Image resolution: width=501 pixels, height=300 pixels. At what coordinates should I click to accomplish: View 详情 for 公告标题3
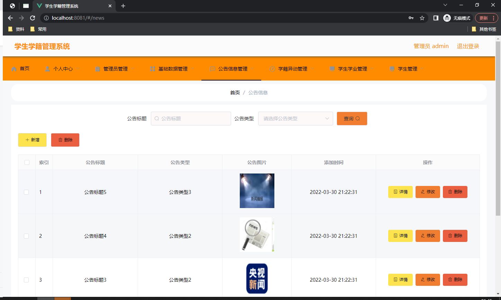(x=400, y=280)
